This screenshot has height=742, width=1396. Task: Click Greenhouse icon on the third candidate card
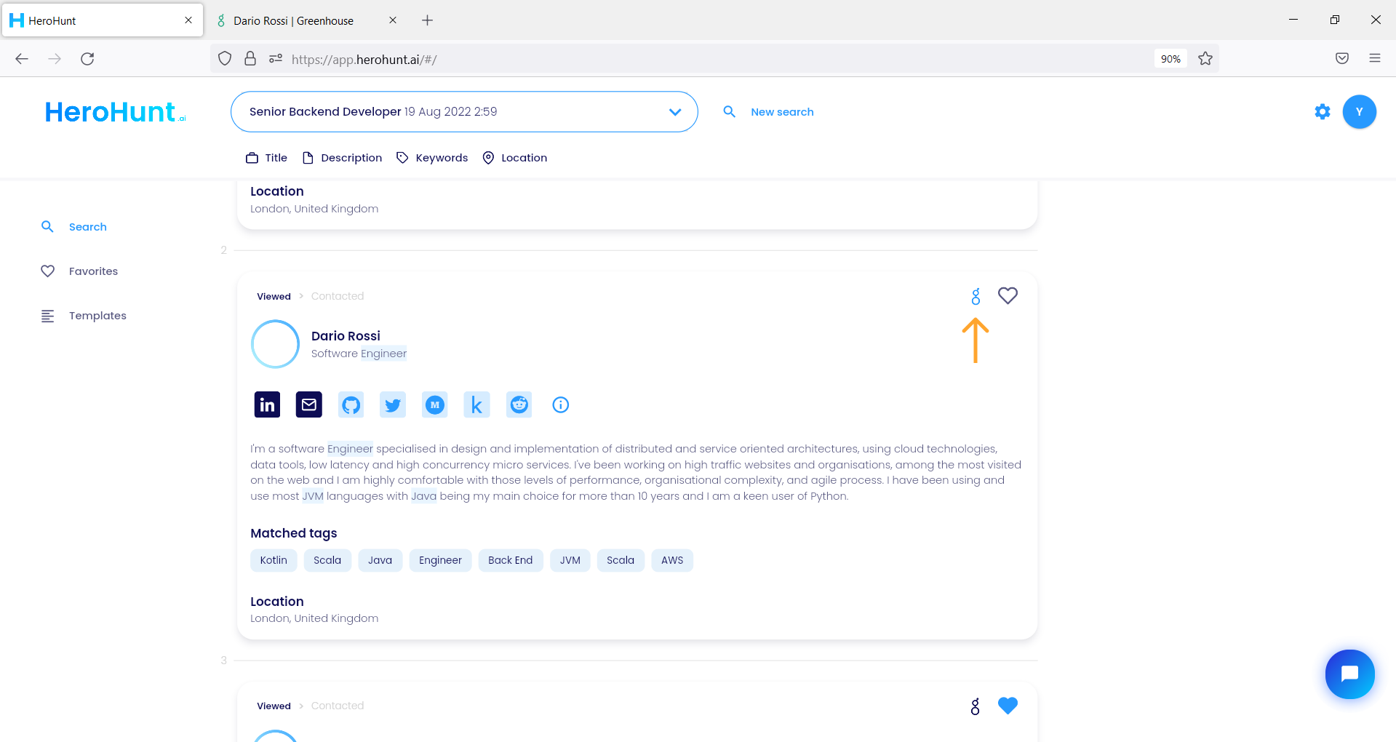pos(976,706)
